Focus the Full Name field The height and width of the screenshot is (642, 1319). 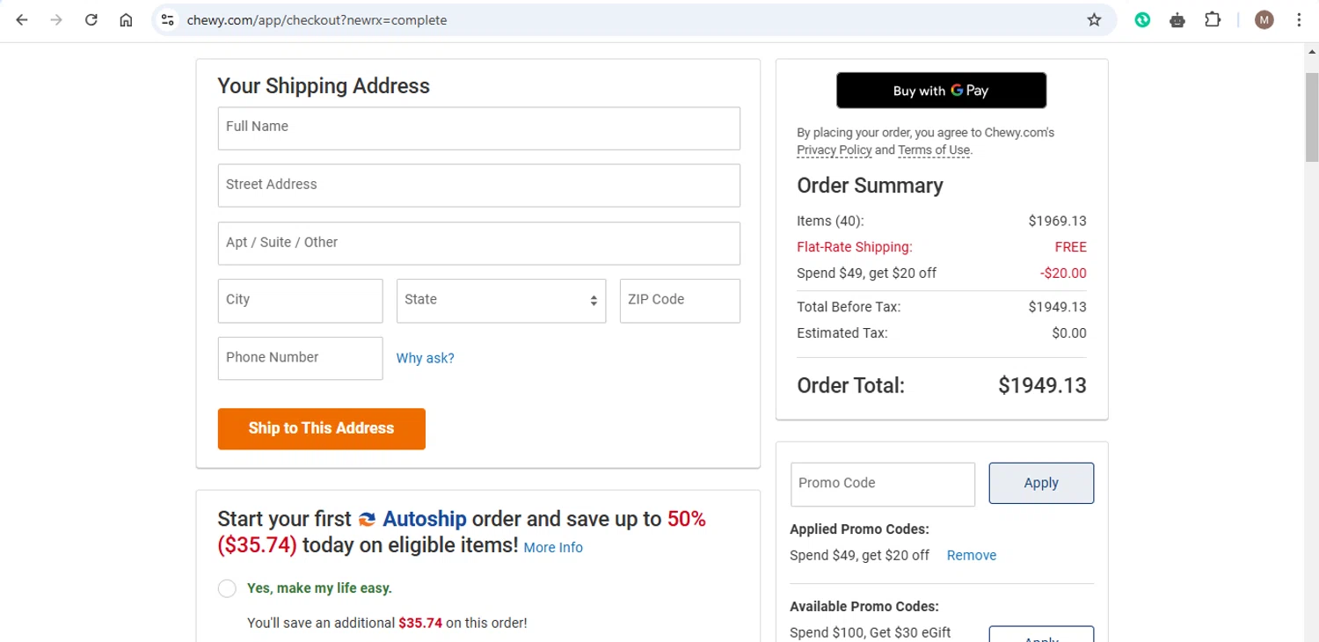[478, 128]
